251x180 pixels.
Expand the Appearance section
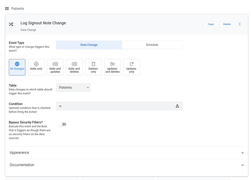[127, 153]
